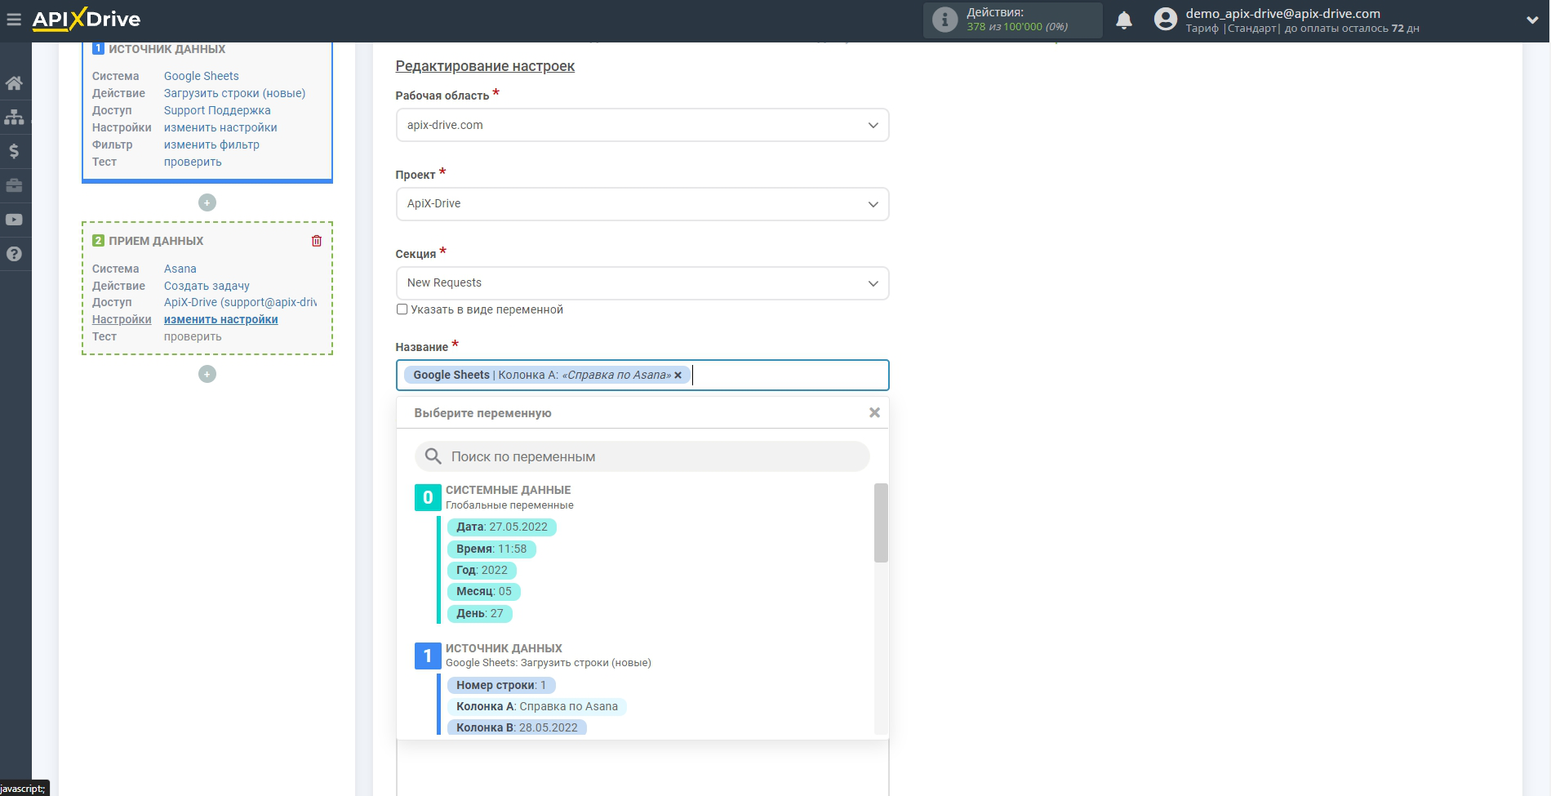Close the variable selection panel
Viewport: 1551px width, 796px height.
coord(874,412)
